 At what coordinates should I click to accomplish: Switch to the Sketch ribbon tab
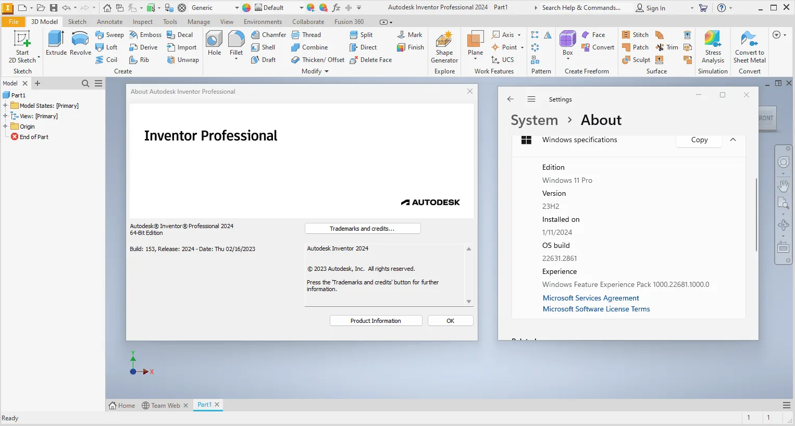(77, 22)
